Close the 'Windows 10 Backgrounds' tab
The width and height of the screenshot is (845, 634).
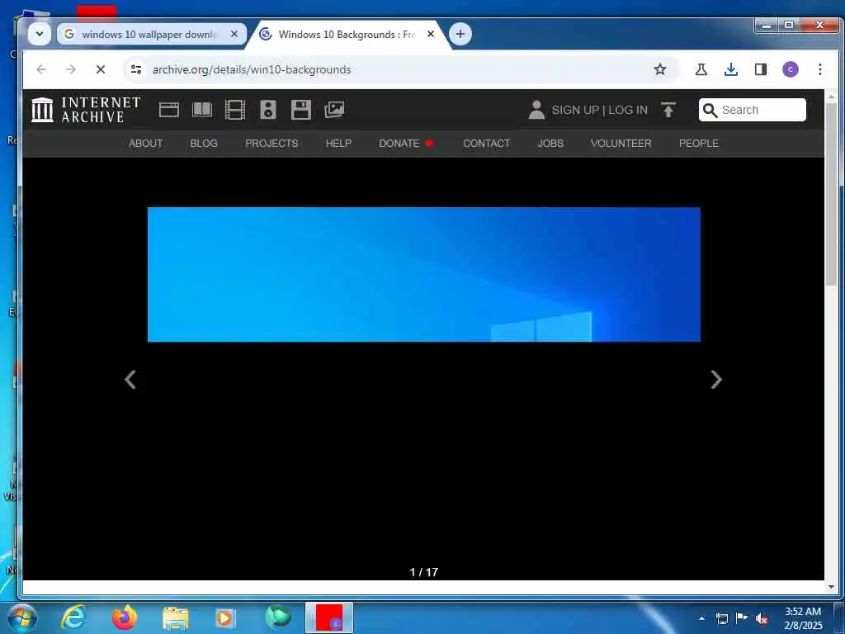point(431,34)
